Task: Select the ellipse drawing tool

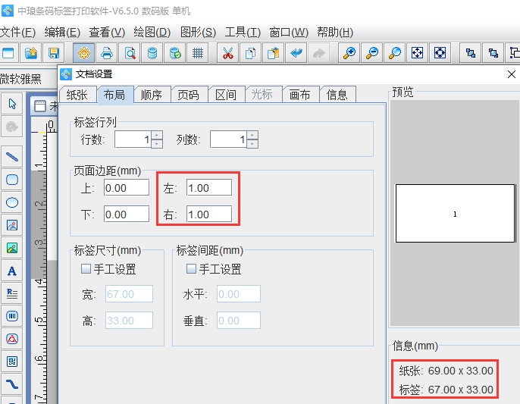Action: (12, 202)
